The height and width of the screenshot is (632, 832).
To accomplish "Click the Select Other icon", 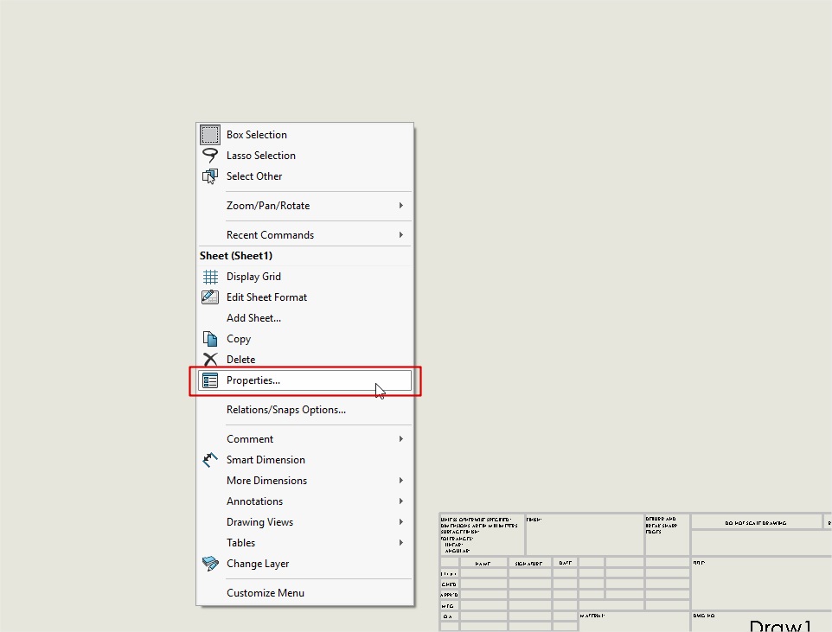I will [x=210, y=176].
